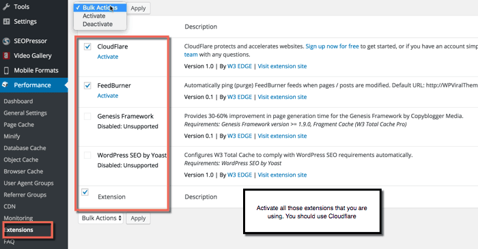478x249 pixels.
Task: Go to the Performance Dashboard submenu
Action: coord(18,102)
